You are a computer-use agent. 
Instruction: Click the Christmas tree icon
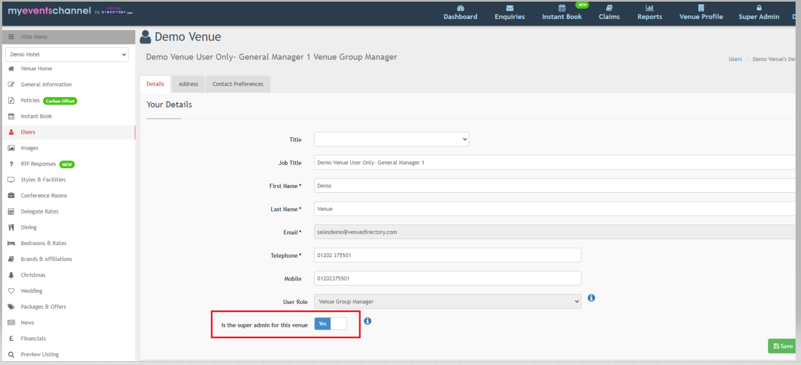pos(11,275)
